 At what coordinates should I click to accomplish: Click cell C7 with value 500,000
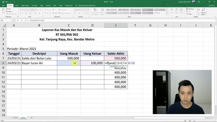point(69,58)
